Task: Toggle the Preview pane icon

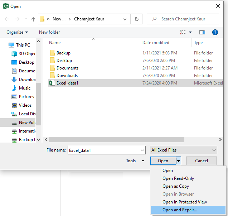Action: pos(202,32)
